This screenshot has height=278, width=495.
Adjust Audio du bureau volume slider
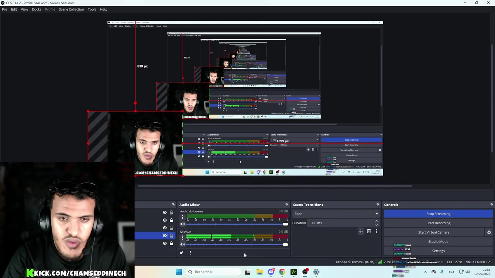(237, 224)
